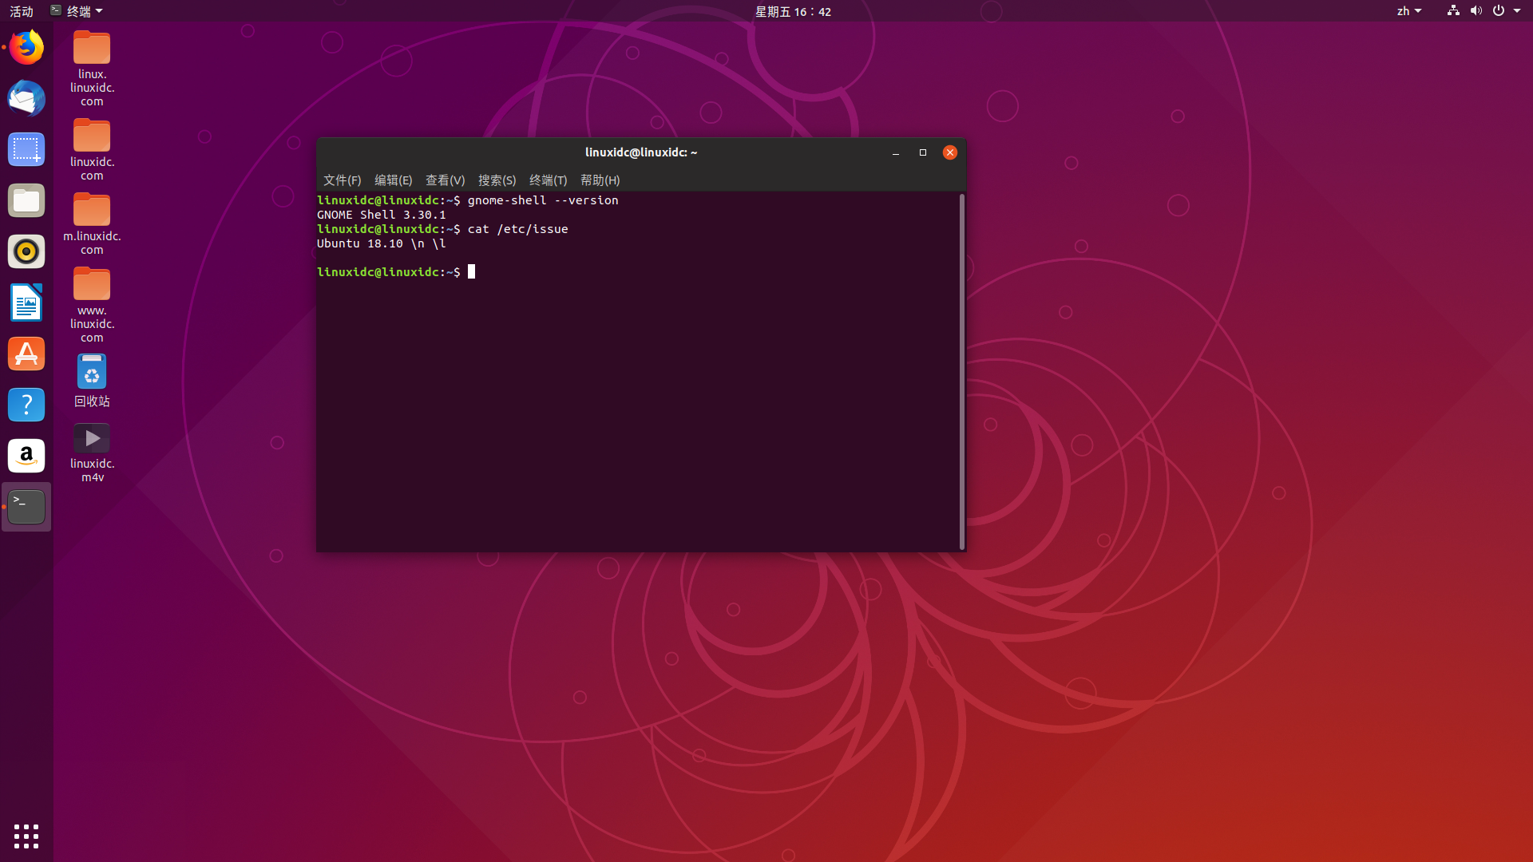Open the zh input source dropdown

coord(1409,11)
